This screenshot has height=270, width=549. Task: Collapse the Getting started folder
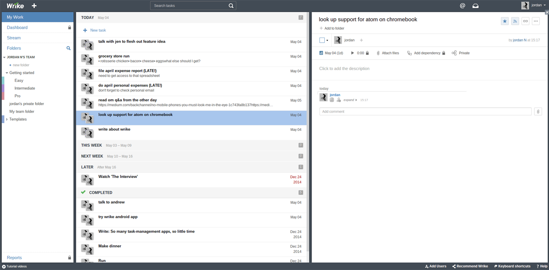tap(7, 73)
